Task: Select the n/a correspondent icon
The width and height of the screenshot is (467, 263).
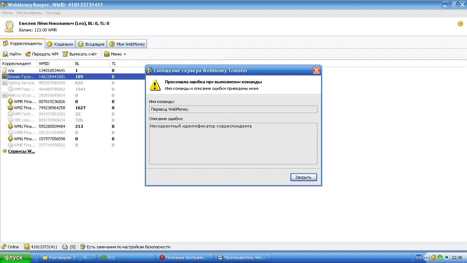Action: pyautogui.click(x=5, y=70)
